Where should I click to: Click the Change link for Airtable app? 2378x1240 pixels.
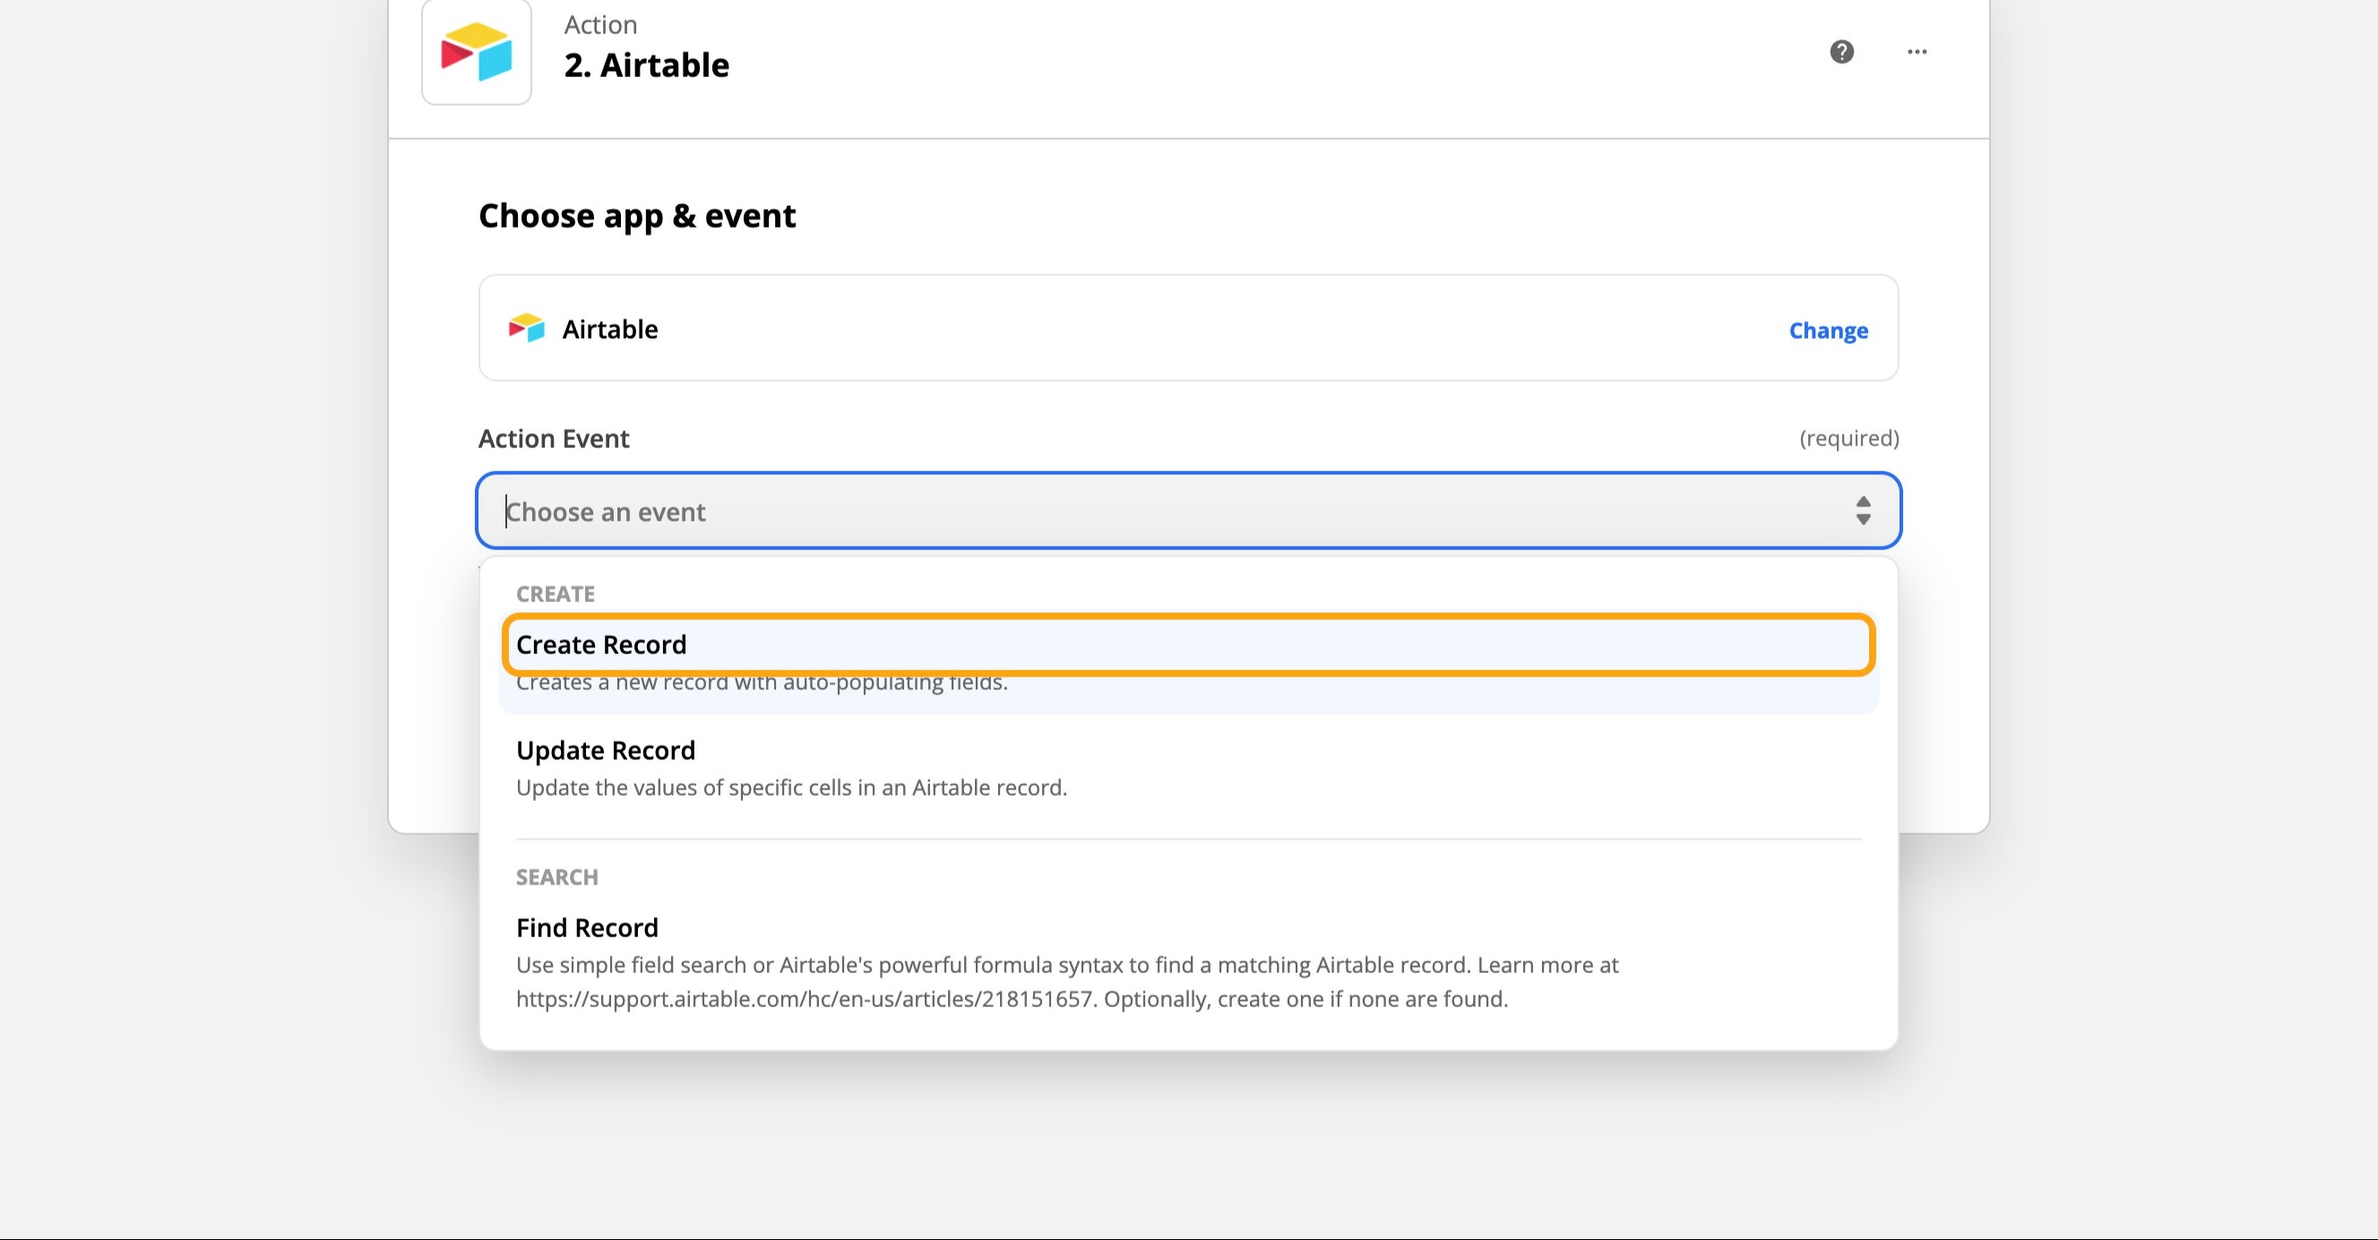coord(1828,331)
